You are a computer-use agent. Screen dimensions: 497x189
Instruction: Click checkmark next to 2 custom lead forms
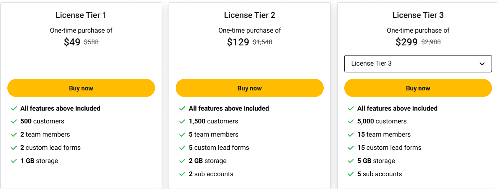[x=14, y=147]
